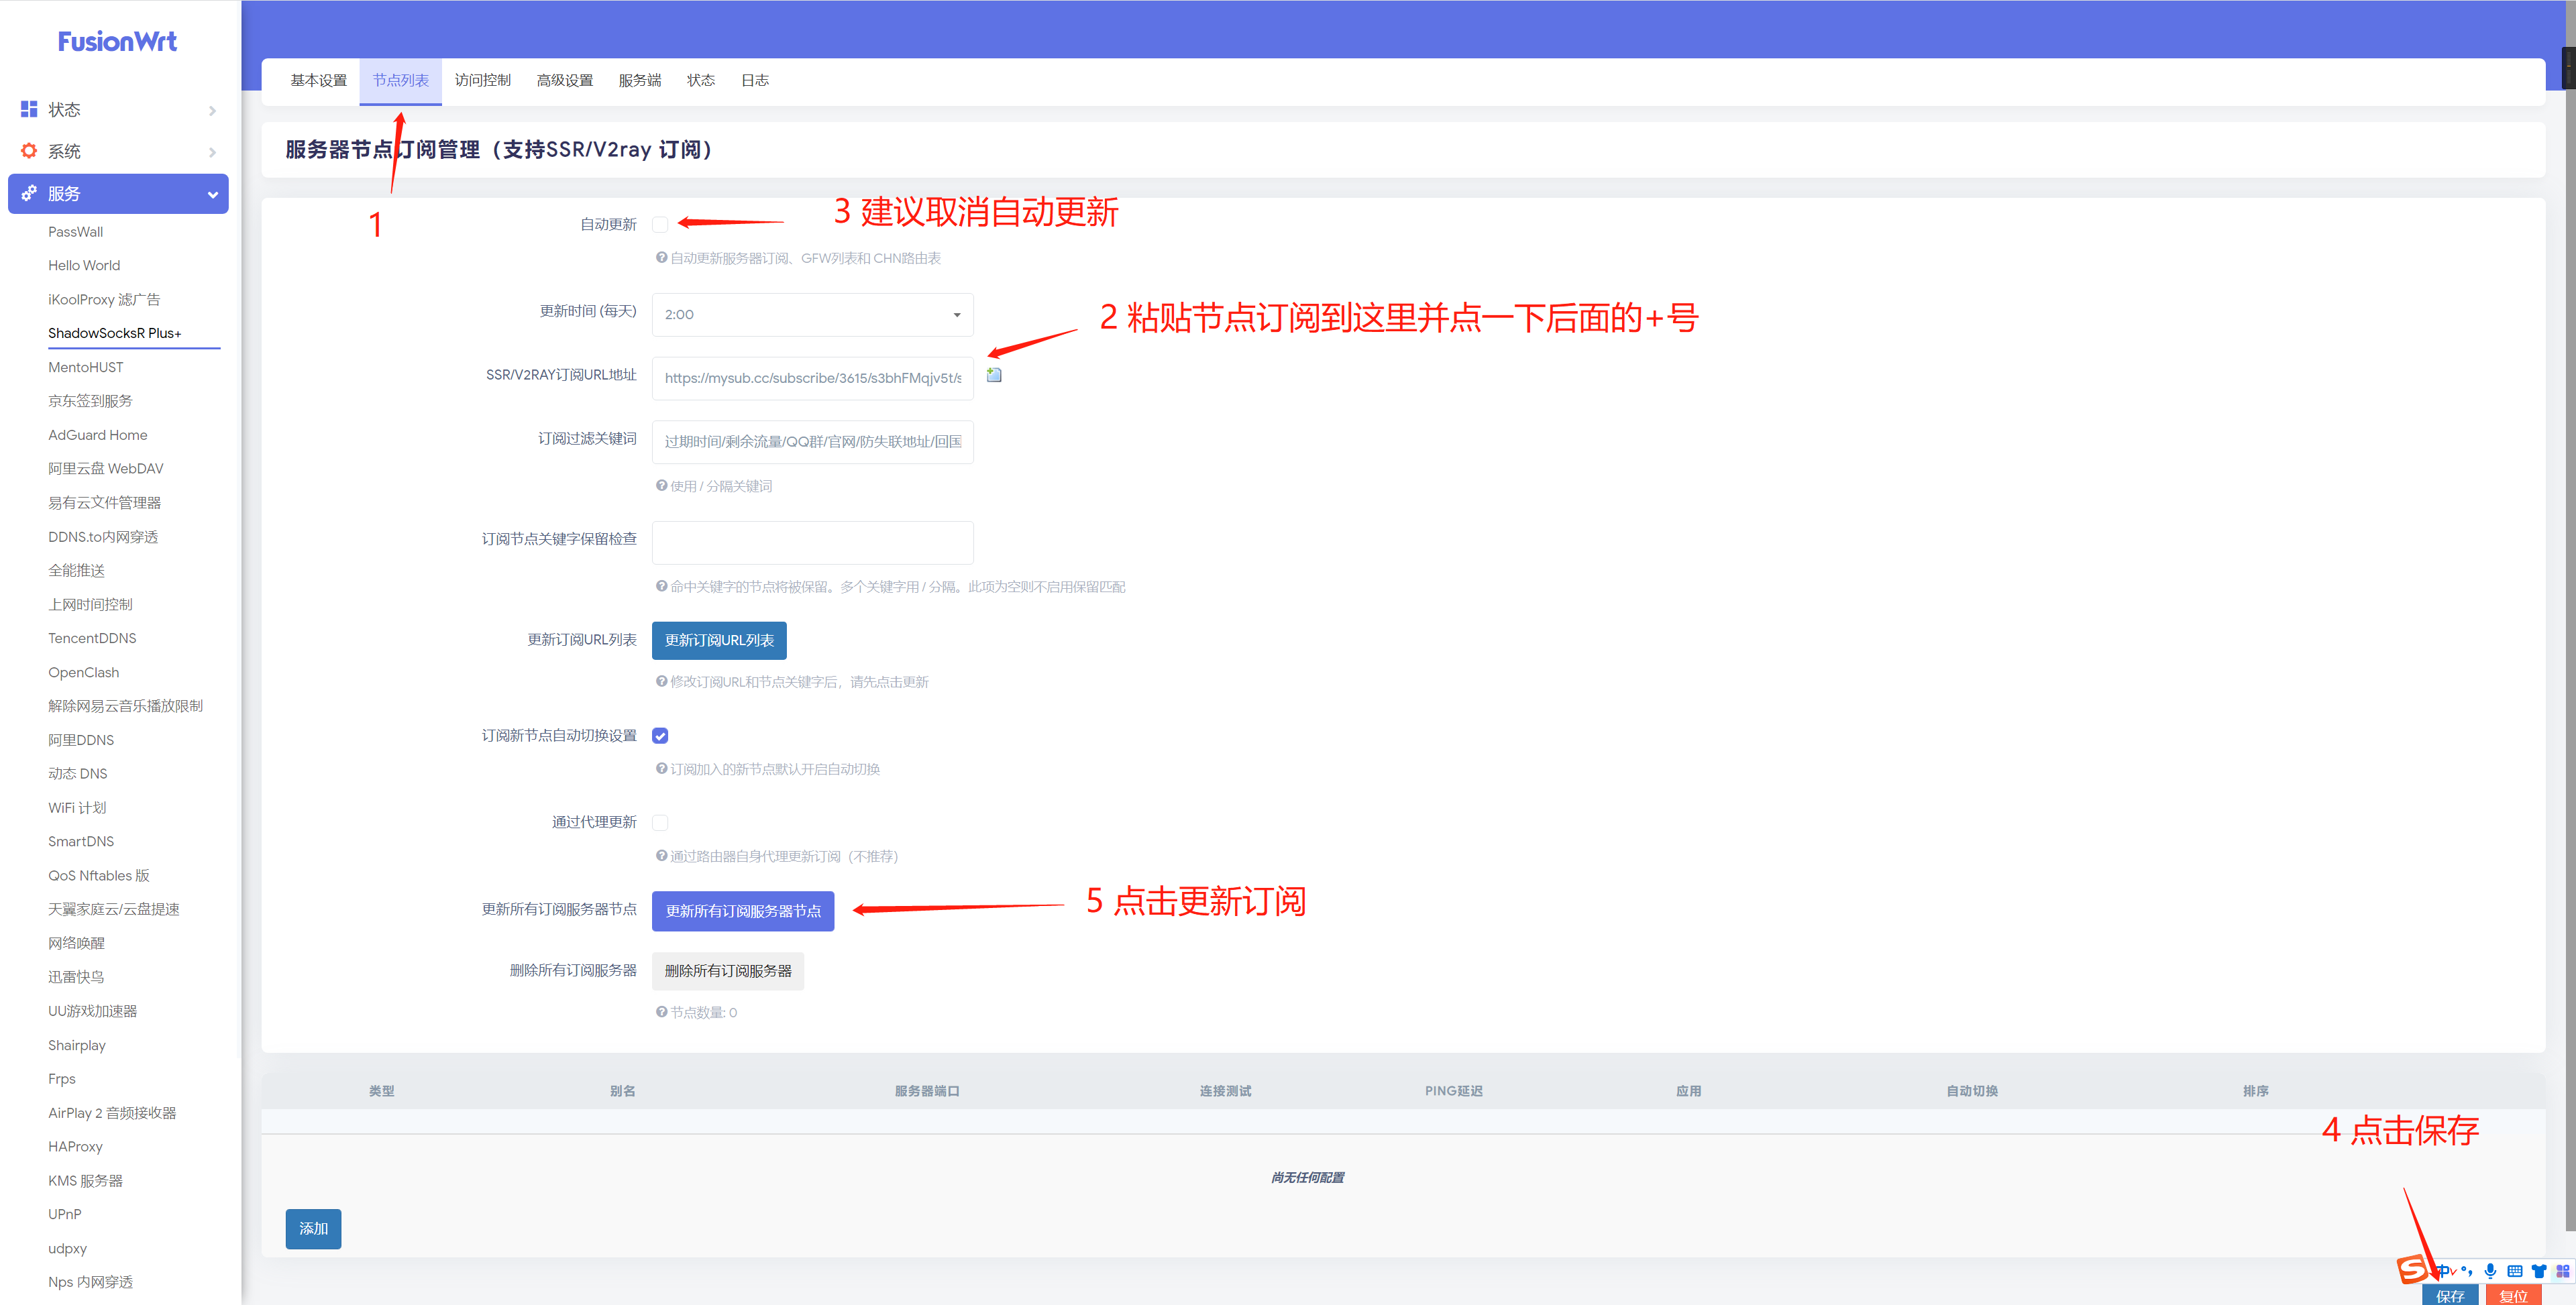Open MentoHUST in the sidebar
The height and width of the screenshot is (1305, 2576).
click(x=86, y=367)
